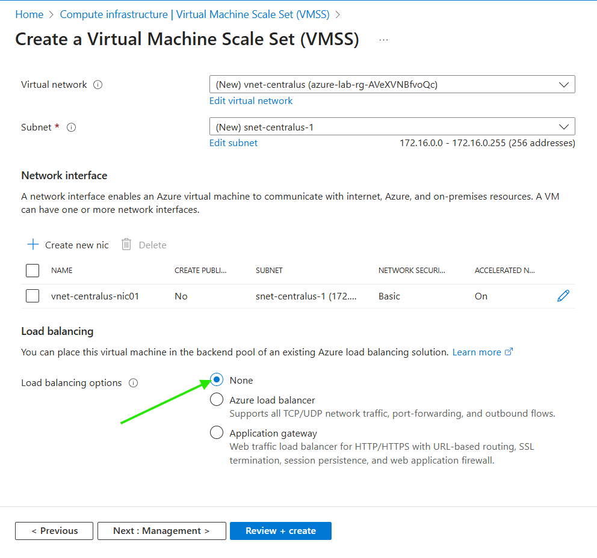Click the plus icon for Create new nic
This screenshot has width=597, height=558.
click(32, 245)
